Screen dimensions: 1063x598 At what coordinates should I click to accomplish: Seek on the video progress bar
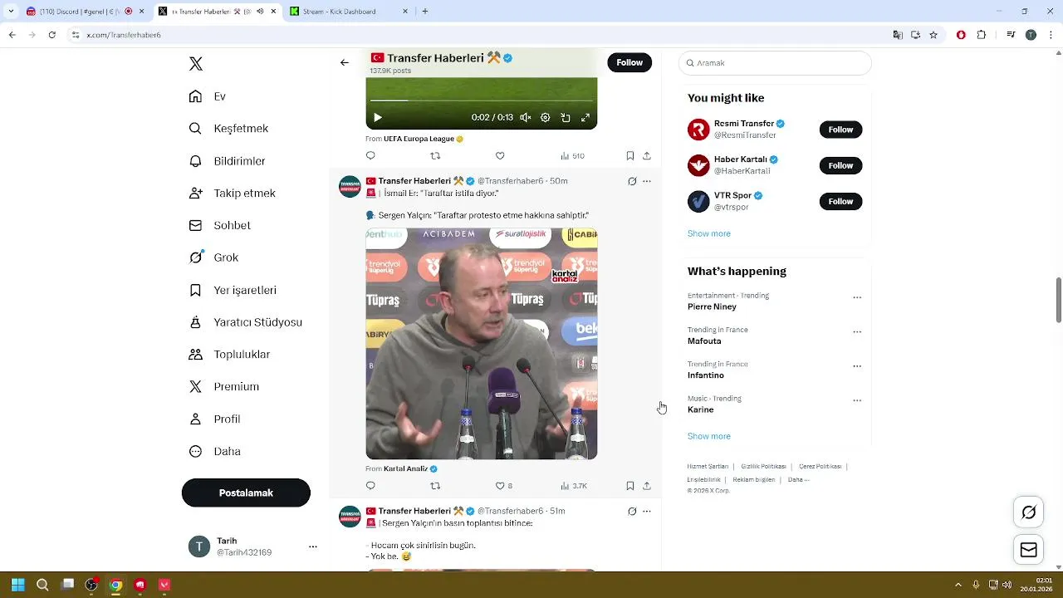point(482,101)
